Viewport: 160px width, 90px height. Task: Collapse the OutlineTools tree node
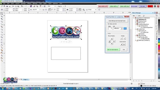[135, 29]
